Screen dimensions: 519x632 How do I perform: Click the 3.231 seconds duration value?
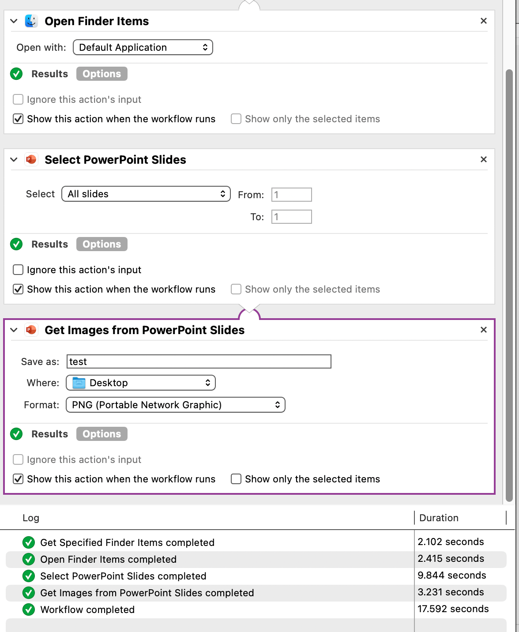coord(451,592)
